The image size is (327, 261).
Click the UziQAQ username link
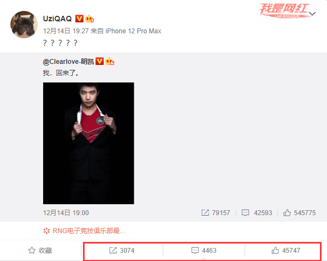57,19
